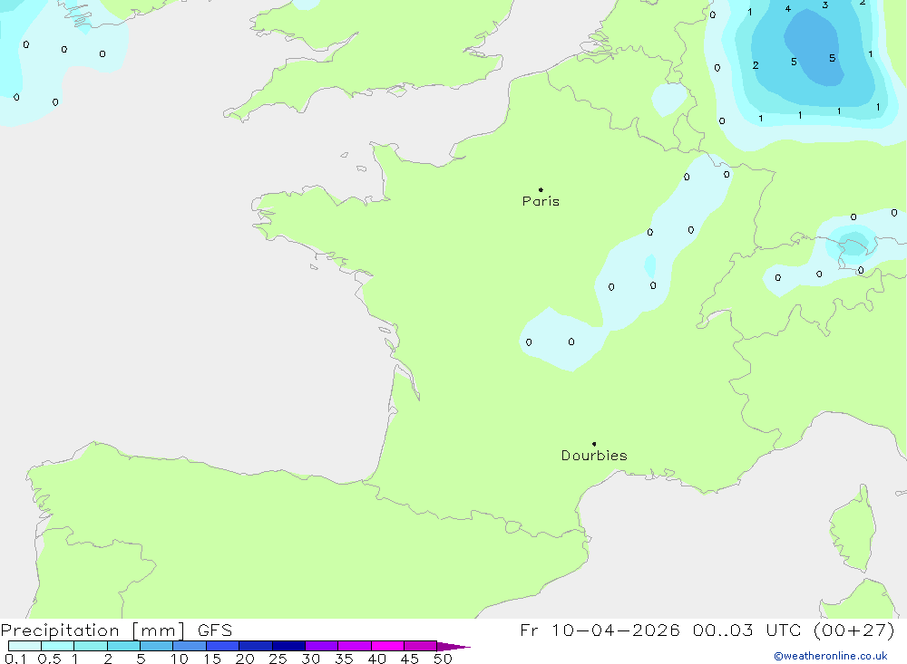The height and width of the screenshot is (664, 907).
Task: Click the over-50 mm legend arrow tip
Action: coord(453,646)
